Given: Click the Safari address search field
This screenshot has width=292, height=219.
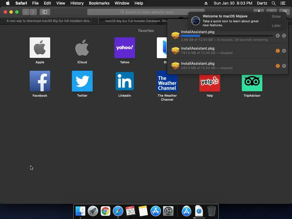Looking at the screenshot, I should [146, 12].
